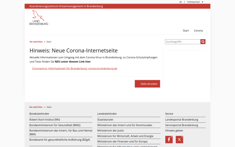Open the Corona navigation item
The width and height of the screenshot is (235, 147).
click(198, 31)
